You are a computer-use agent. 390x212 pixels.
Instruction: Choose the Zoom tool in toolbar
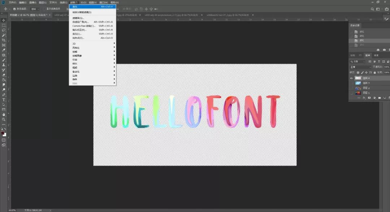point(4,119)
